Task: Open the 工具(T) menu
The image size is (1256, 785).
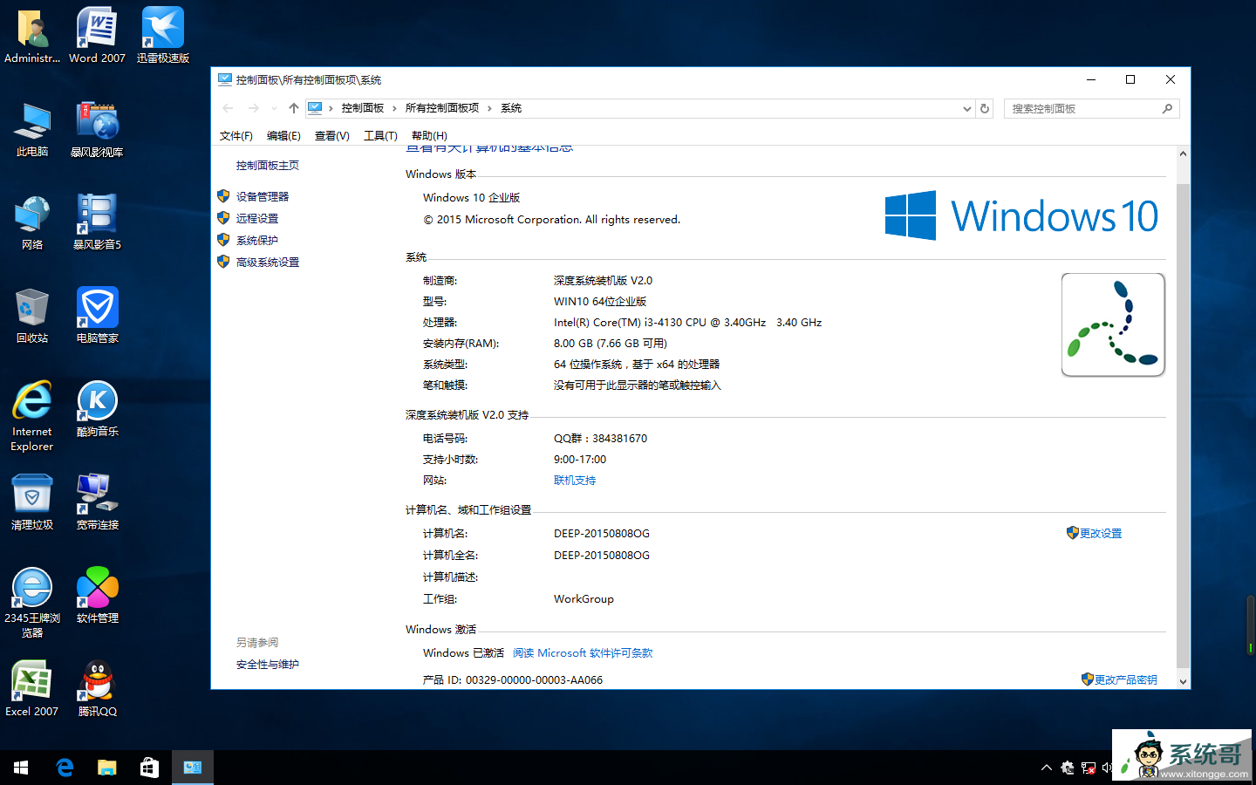Action: pyautogui.click(x=380, y=135)
